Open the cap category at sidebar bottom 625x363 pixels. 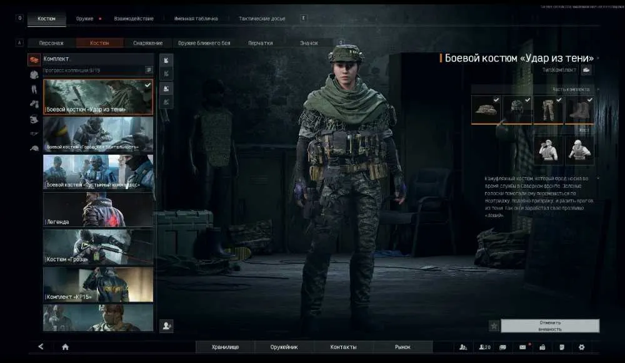point(34,148)
